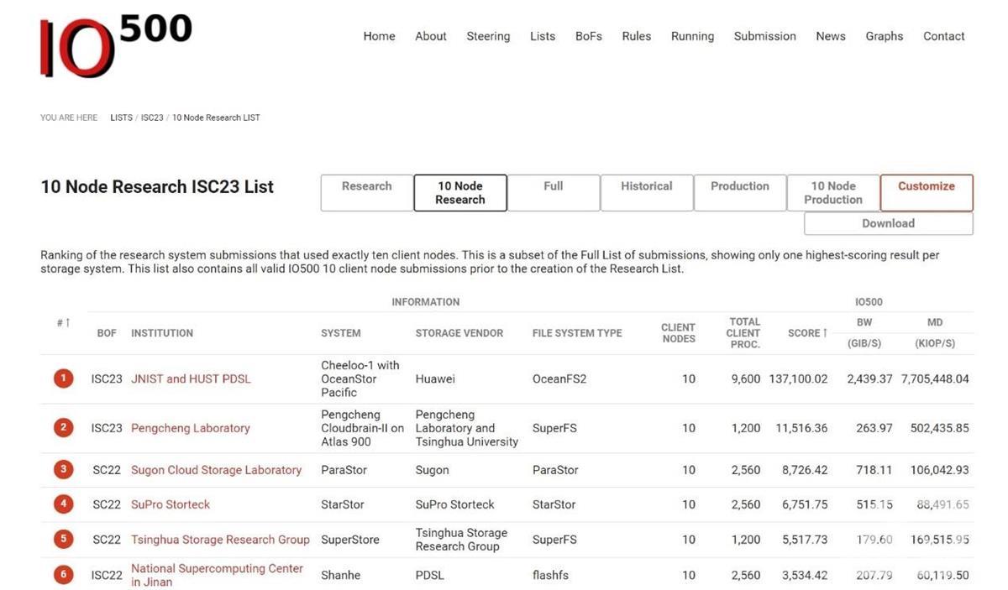Open the Graphs navigation item
The width and height of the screenshot is (1008, 590).
point(884,36)
